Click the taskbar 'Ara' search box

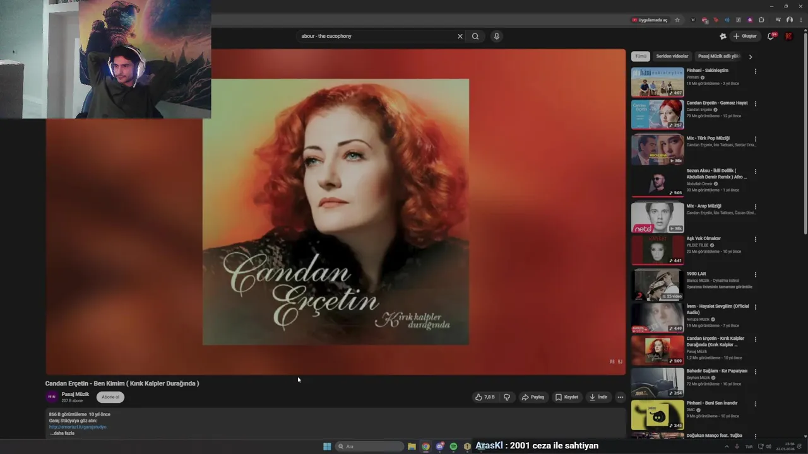[x=369, y=446]
